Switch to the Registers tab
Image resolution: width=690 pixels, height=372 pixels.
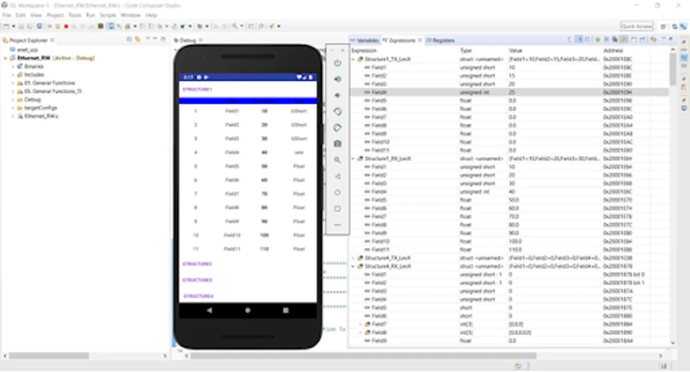click(440, 40)
